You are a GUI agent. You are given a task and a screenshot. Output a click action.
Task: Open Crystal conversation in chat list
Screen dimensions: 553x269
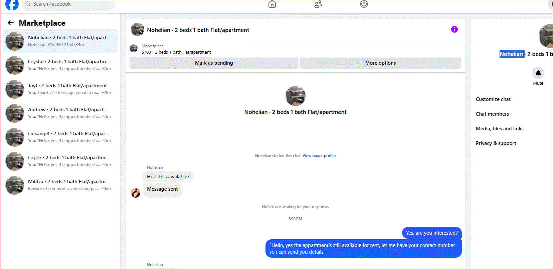point(60,65)
